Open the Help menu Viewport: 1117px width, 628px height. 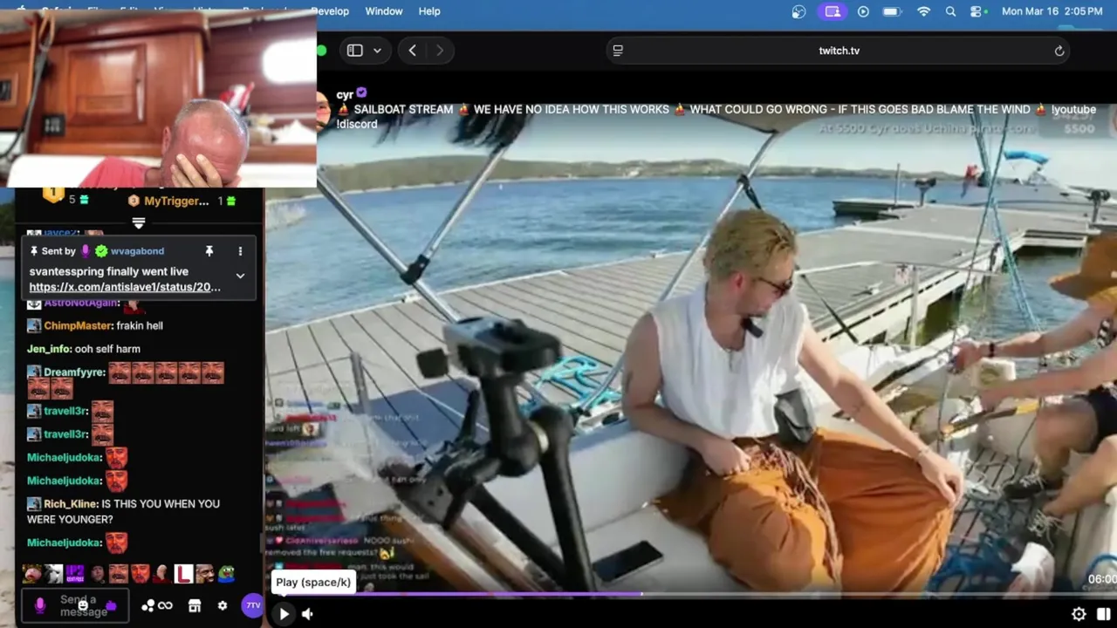(x=429, y=11)
